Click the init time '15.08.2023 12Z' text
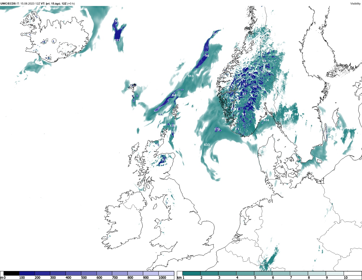 (x=30, y=4)
